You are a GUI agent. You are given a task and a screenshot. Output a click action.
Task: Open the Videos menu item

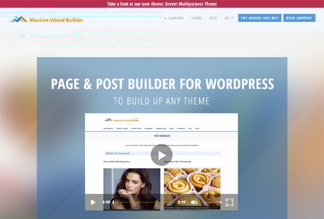coord(196,18)
